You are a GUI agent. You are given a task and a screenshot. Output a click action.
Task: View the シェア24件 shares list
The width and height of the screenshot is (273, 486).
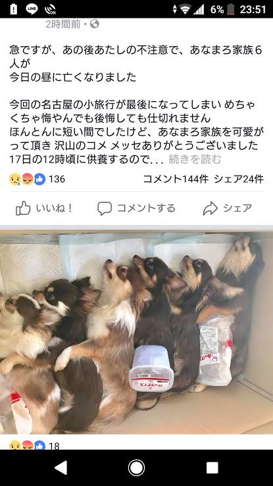[239, 179]
